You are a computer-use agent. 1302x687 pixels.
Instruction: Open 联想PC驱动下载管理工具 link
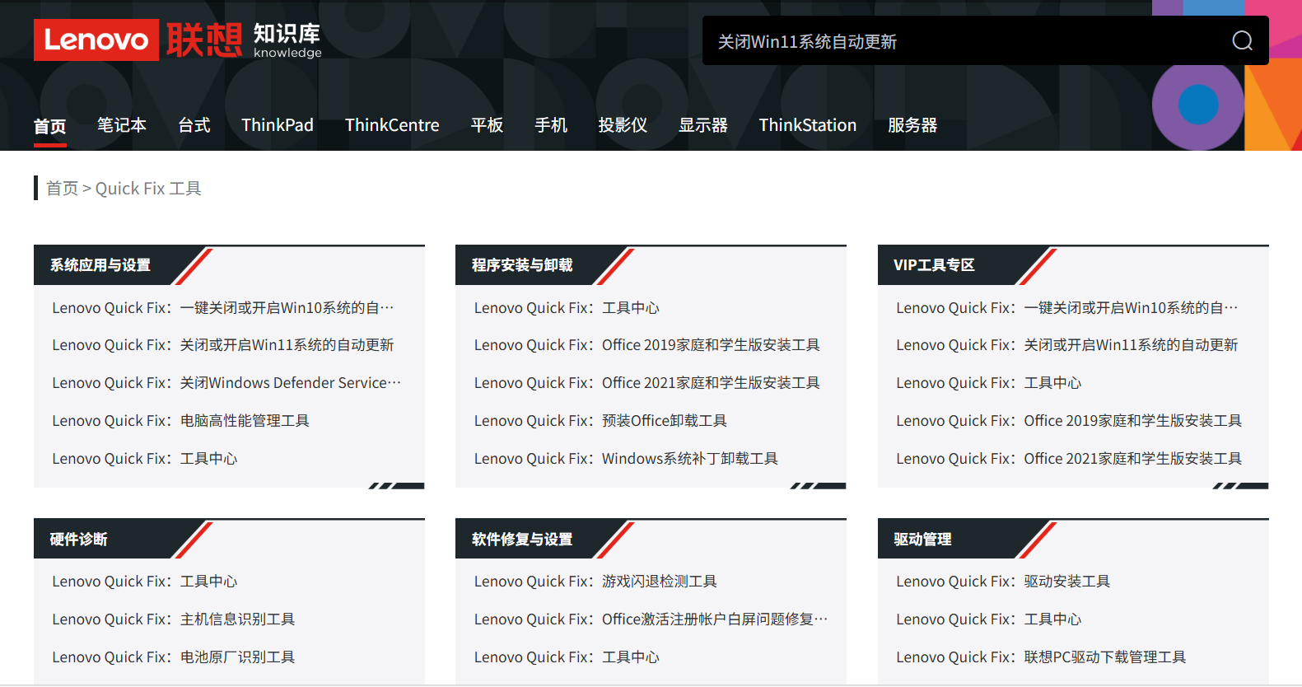click(x=1041, y=657)
